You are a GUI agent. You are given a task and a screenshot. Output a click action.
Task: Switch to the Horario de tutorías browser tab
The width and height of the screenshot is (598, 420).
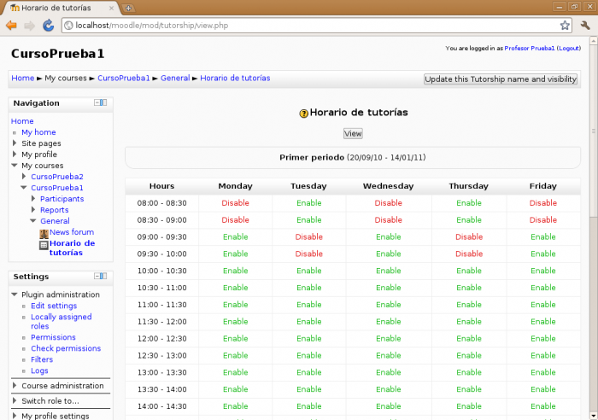click(60, 8)
